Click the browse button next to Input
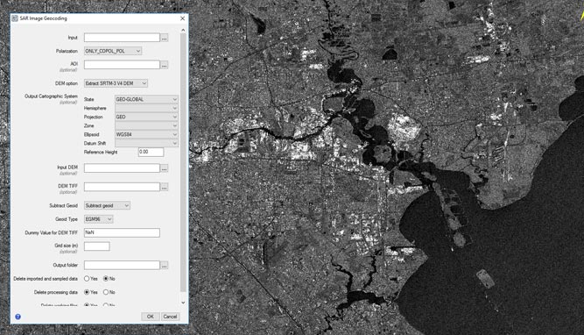Image resolution: width=584 pixels, height=335 pixels. [x=165, y=38]
